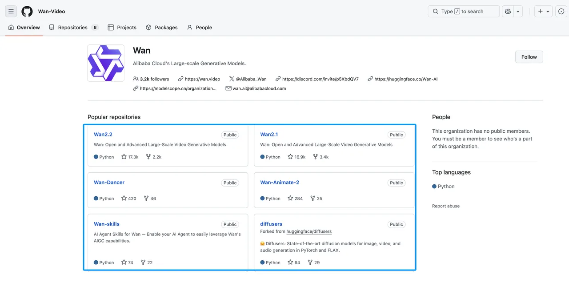The height and width of the screenshot is (286, 569).
Task: Open the create new plus menu
Action: tap(544, 12)
